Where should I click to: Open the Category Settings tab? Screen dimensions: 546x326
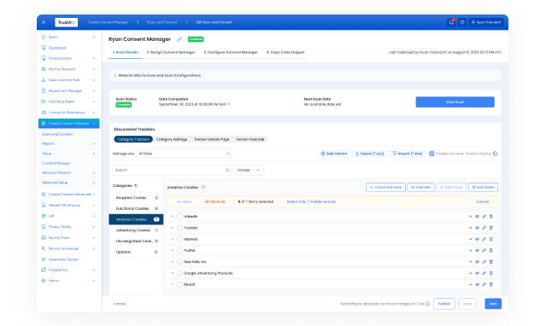(172, 139)
